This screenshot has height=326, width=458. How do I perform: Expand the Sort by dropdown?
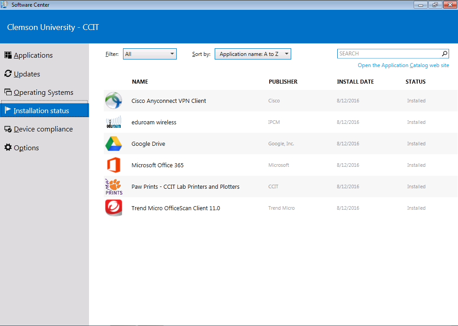point(253,54)
